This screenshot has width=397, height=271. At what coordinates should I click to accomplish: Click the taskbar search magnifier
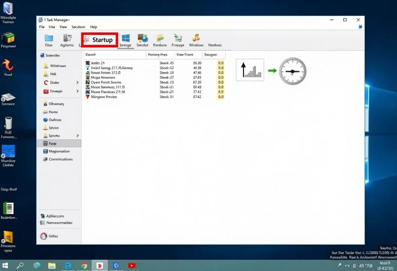(x=20, y=265)
